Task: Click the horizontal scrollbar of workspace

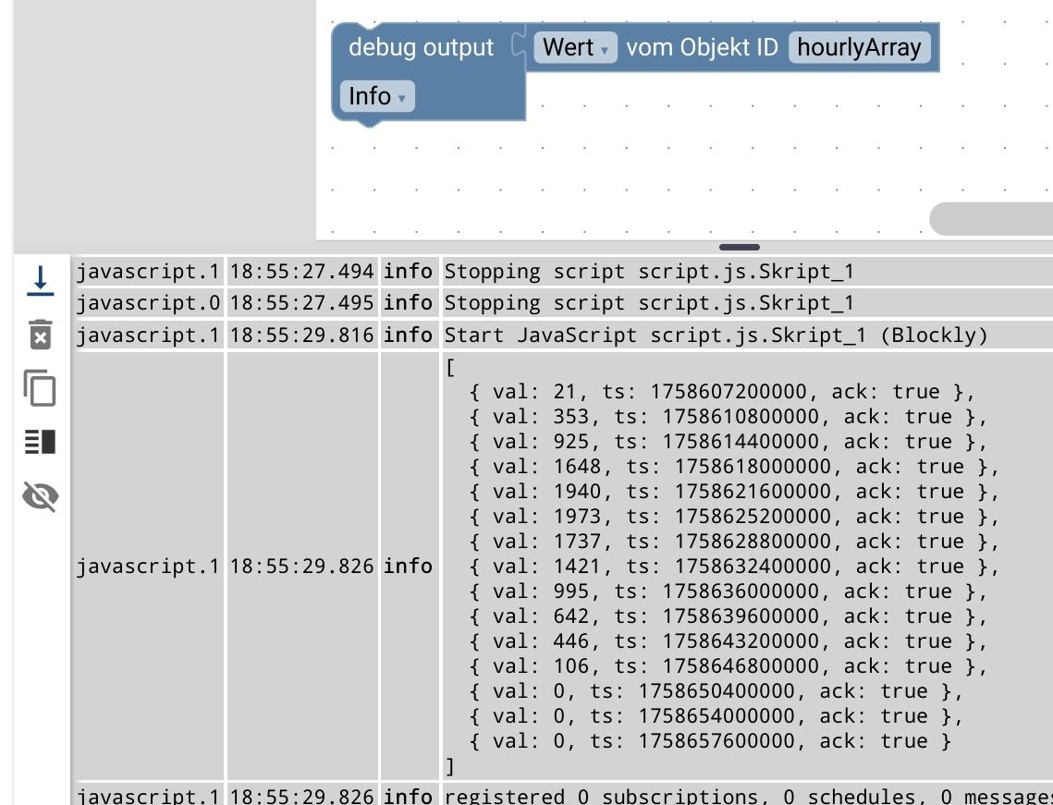Action: coord(990,219)
